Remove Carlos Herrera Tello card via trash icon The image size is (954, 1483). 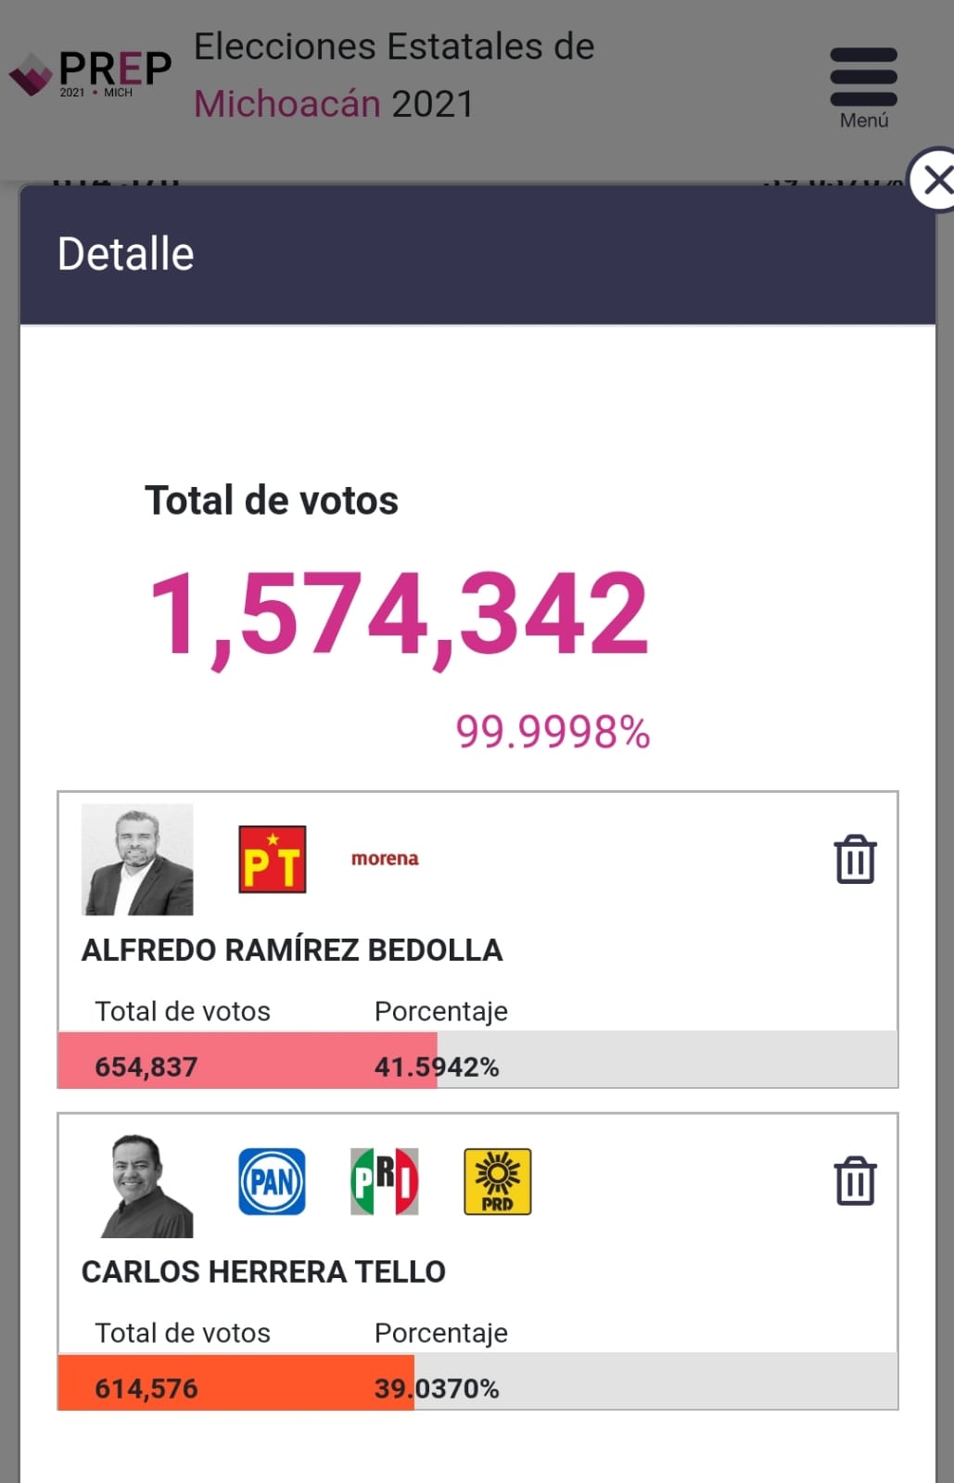pos(855,1181)
